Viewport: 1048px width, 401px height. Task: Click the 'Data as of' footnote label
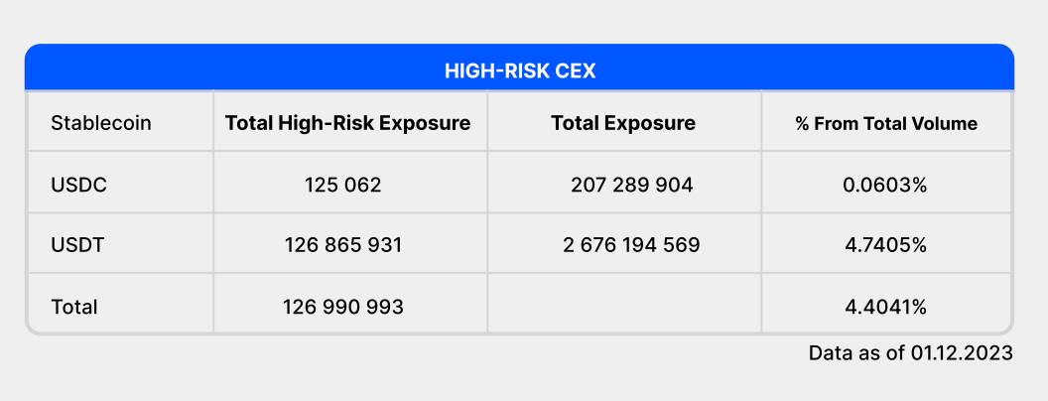pyautogui.click(x=856, y=354)
